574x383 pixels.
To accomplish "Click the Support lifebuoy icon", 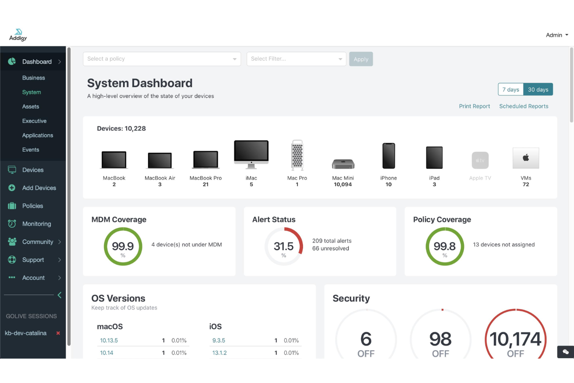I will click(12, 260).
